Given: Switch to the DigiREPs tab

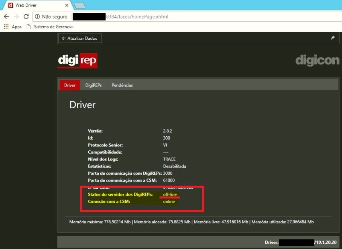Looking at the screenshot, I should click(x=94, y=85).
